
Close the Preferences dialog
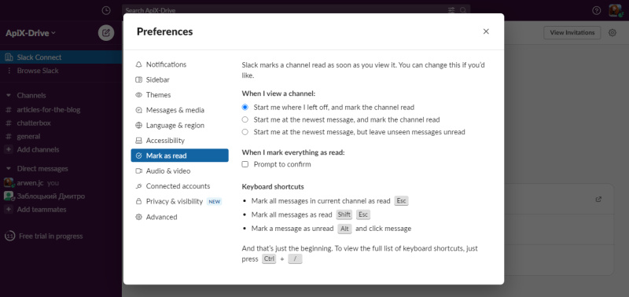click(486, 31)
